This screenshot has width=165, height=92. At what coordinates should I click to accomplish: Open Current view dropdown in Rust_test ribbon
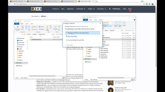pos(116,24)
